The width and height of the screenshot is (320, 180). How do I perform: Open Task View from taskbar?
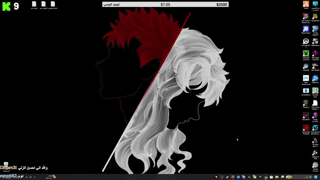pyautogui.click(x=282, y=177)
